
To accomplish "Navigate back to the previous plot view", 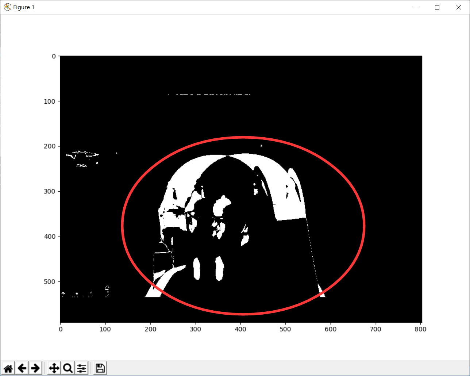I will click(x=22, y=368).
